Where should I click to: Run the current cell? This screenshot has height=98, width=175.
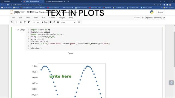(x=45, y=22)
